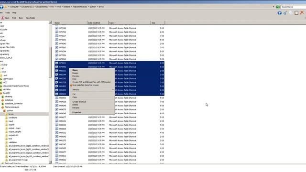Click the file icon for 3977056
The image size is (306, 172).
[56, 55]
